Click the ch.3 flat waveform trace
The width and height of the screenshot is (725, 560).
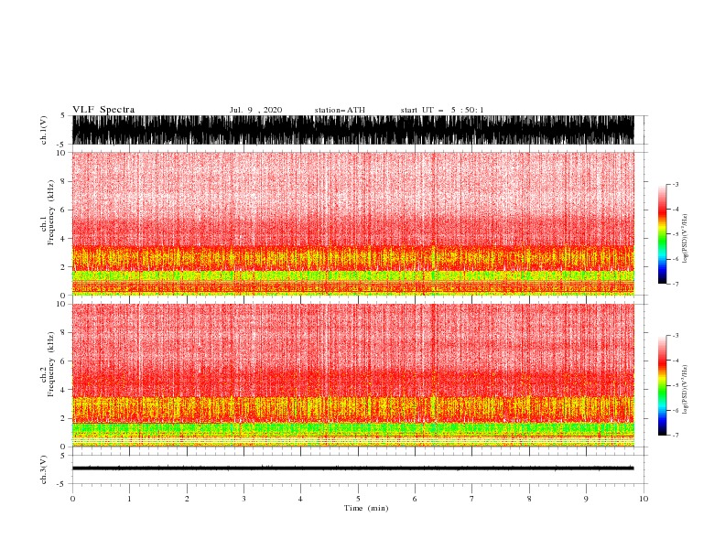[353, 468]
